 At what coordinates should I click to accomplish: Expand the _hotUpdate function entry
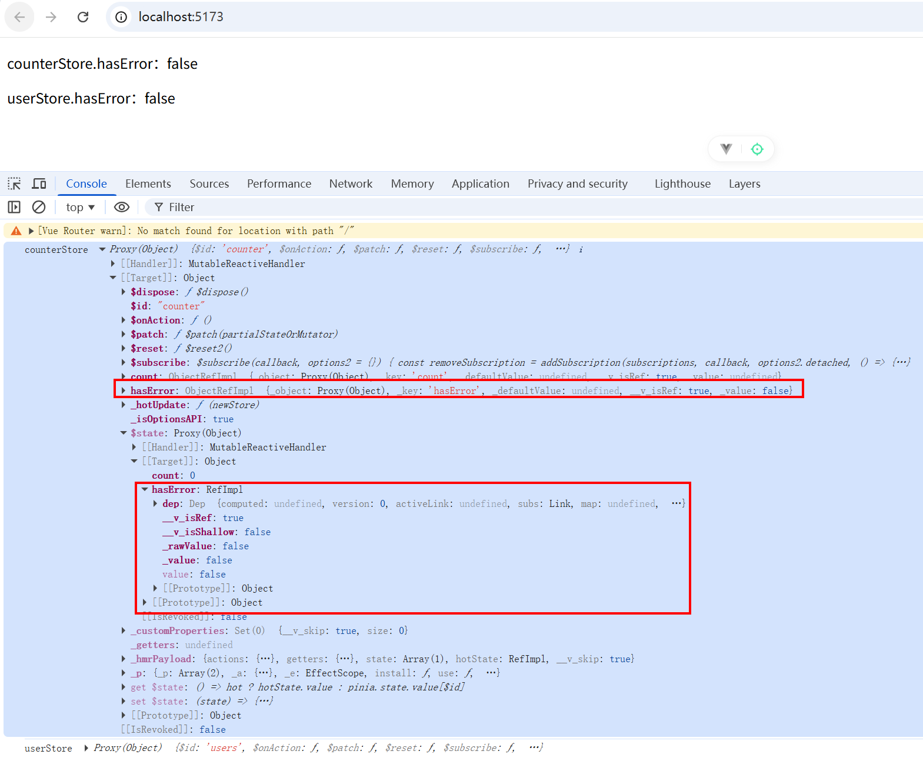coord(124,405)
